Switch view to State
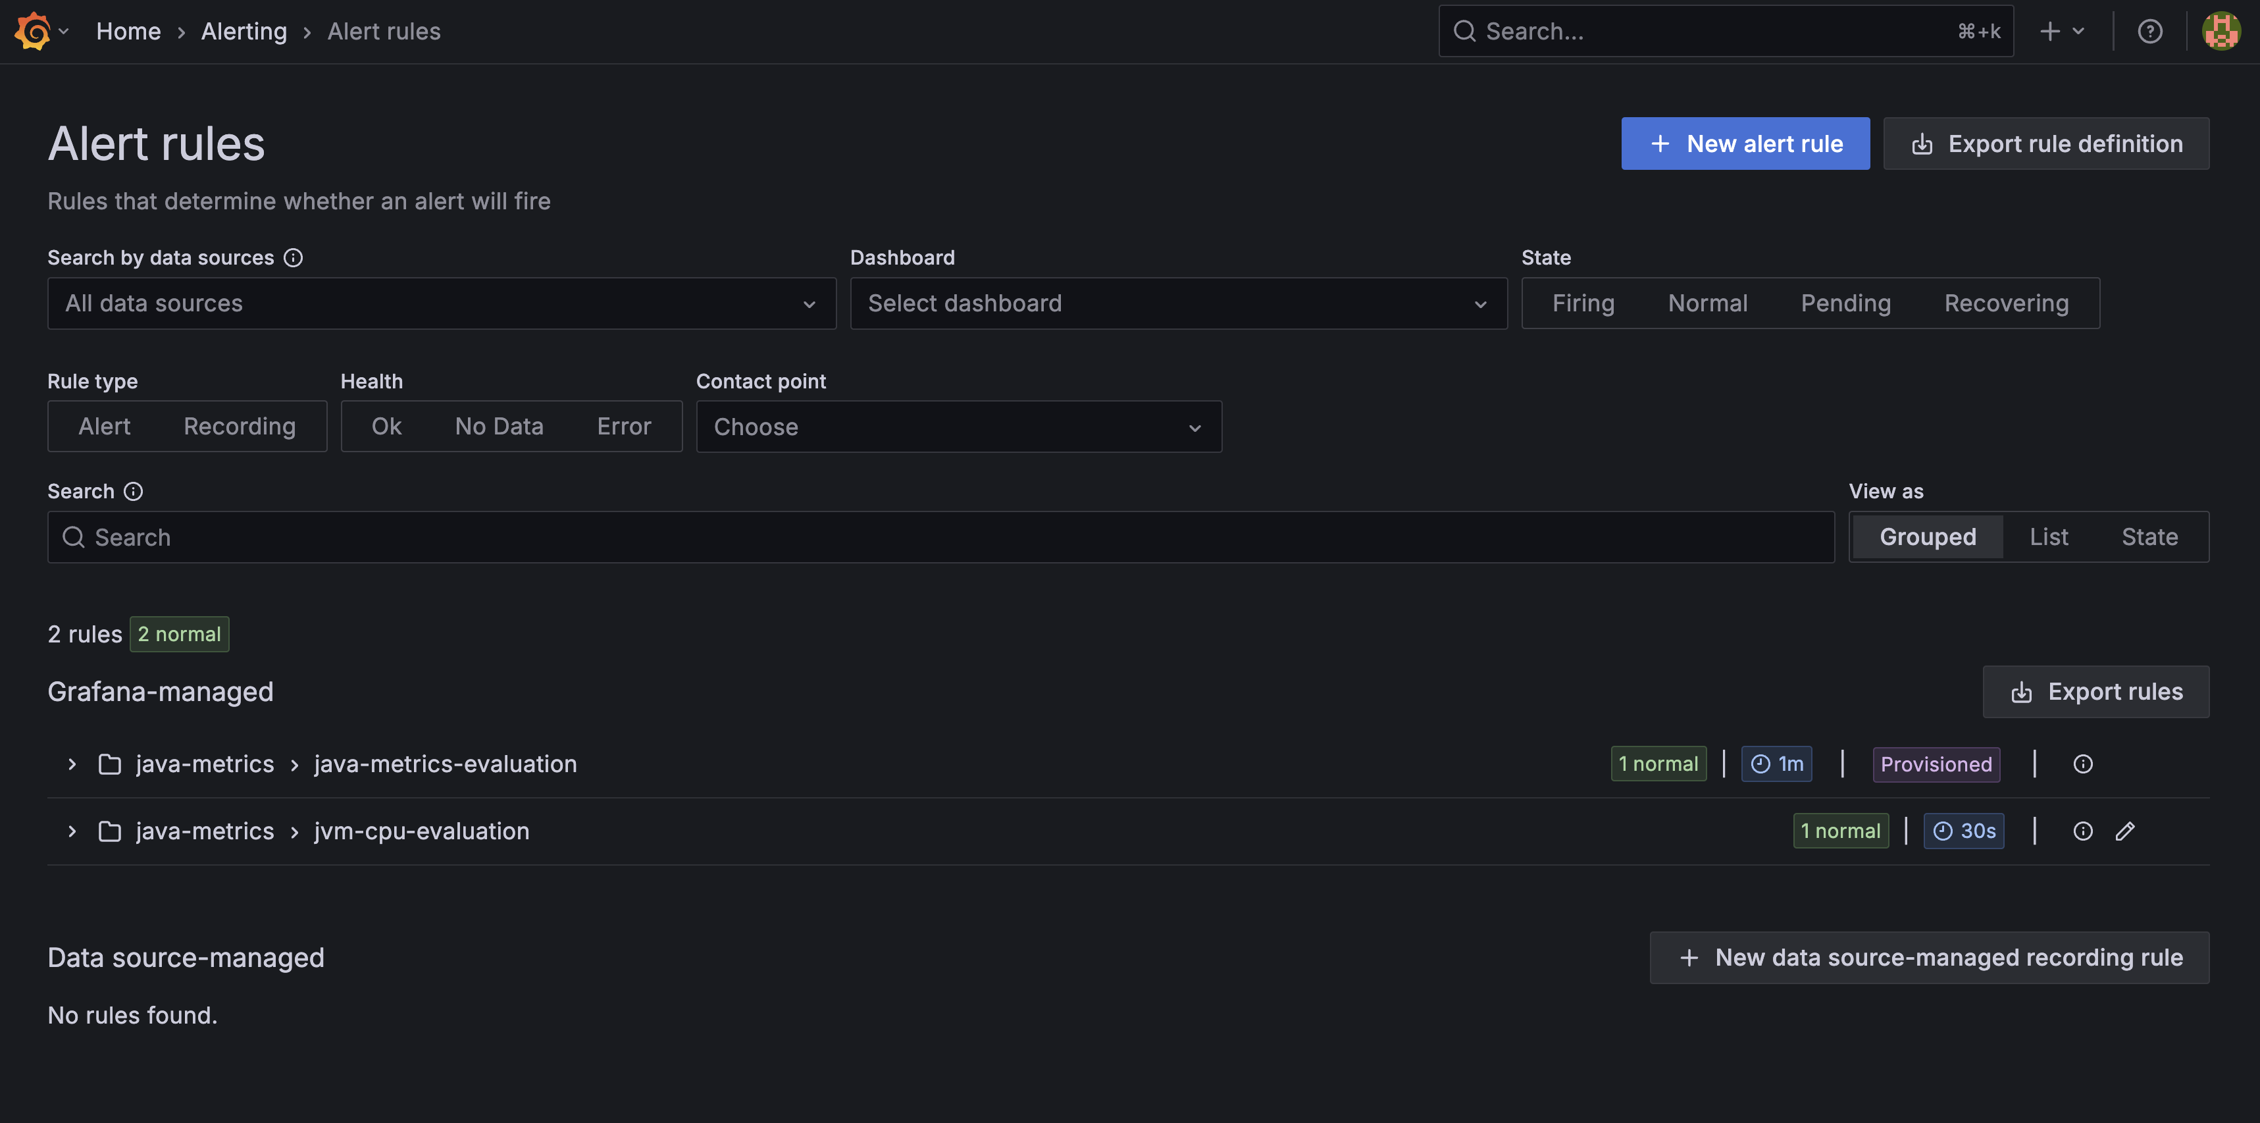 (x=2149, y=537)
